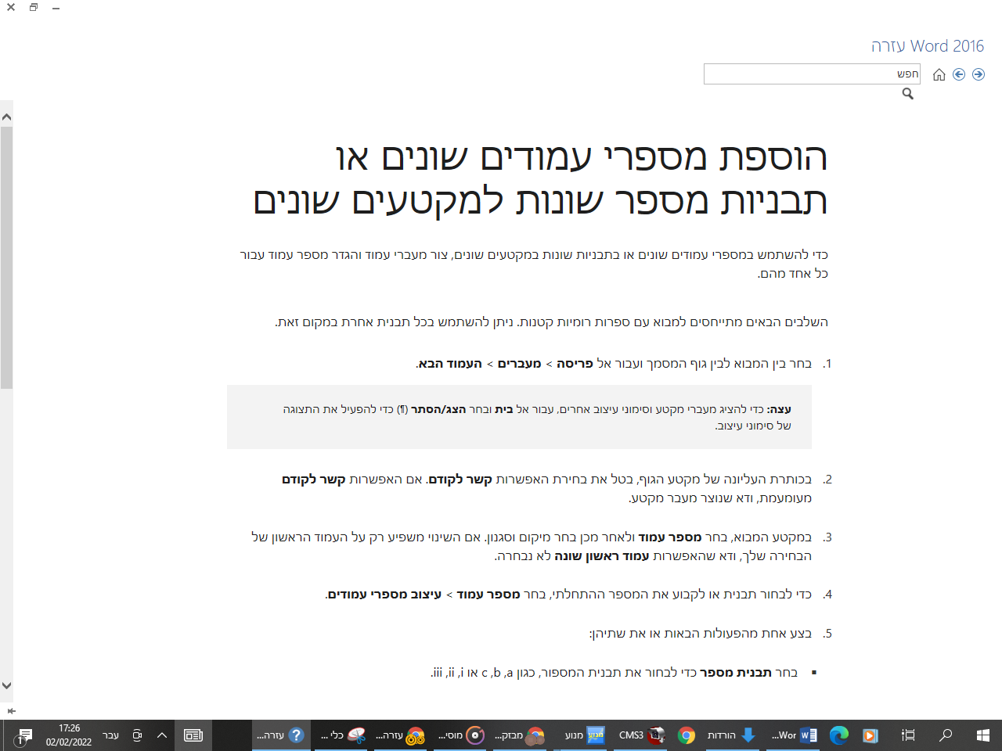Screen dimensions: 1002x751
Task: Go to the Help home page icon
Action: click(939, 75)
